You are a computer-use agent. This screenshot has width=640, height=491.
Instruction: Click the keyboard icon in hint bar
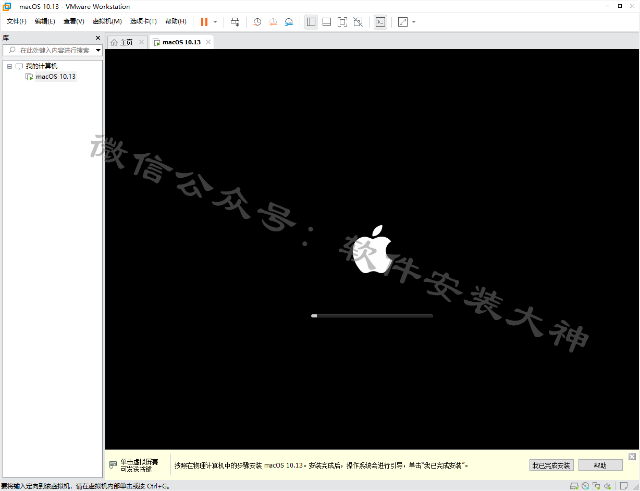click(x=113, y=465)
